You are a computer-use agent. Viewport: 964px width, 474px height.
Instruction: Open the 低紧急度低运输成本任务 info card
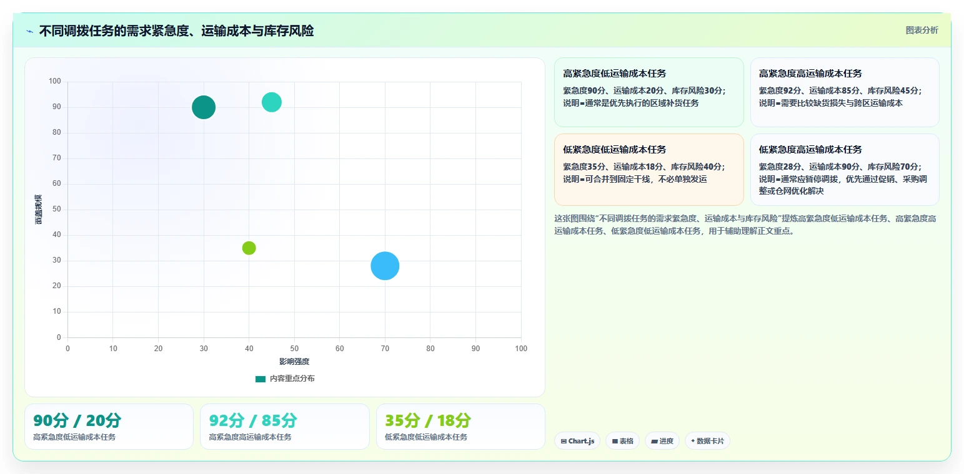(x=648, y=170)
